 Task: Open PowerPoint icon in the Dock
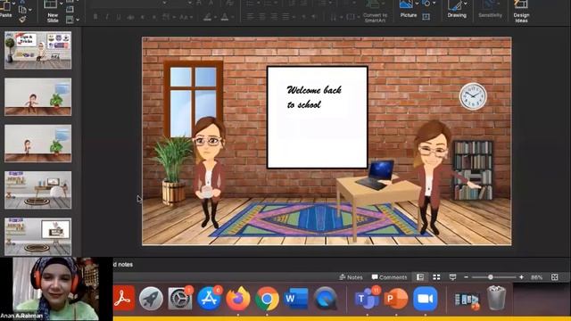pos(396,299)
